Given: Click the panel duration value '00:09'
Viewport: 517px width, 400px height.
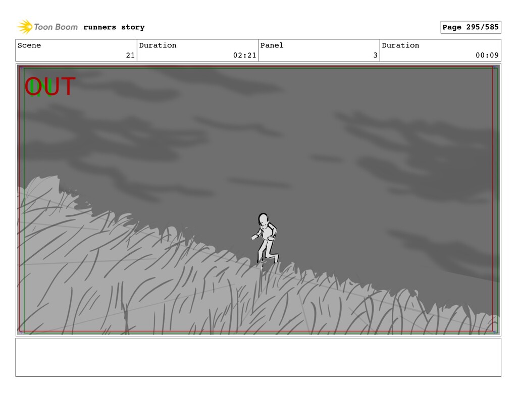Looking at the screenshot, I should click(487, 55).
